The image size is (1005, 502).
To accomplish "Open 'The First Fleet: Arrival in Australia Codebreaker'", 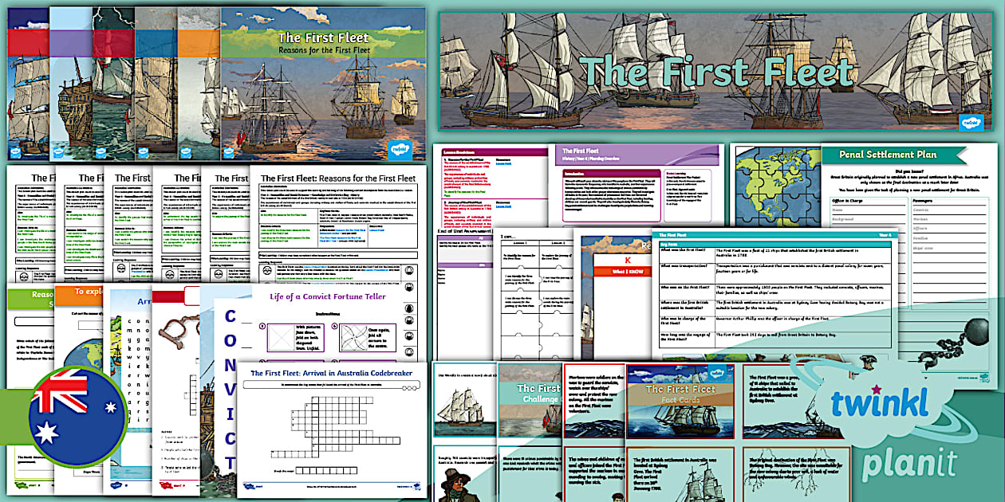I will tap(333, 372).
